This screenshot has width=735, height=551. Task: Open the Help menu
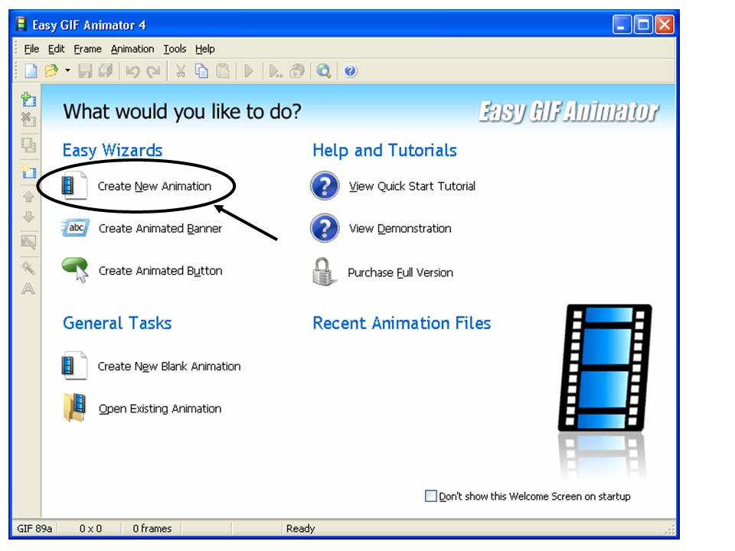click(x=205, y=49)
